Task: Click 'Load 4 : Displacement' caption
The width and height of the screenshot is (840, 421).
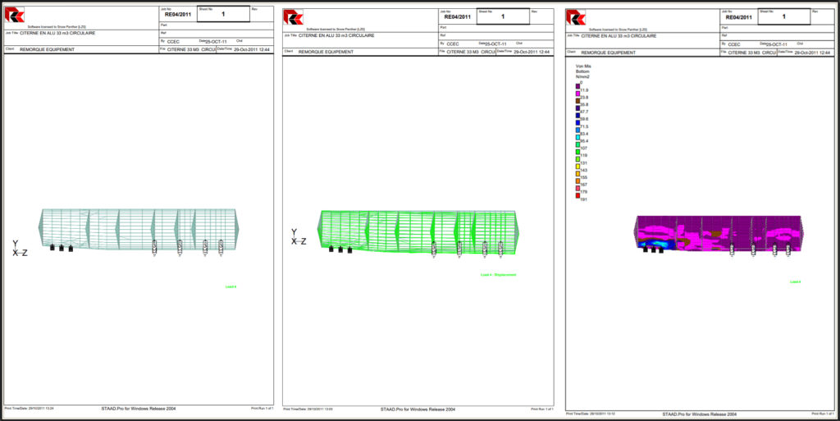Action: pyautogui.click(x=498, y=275)
